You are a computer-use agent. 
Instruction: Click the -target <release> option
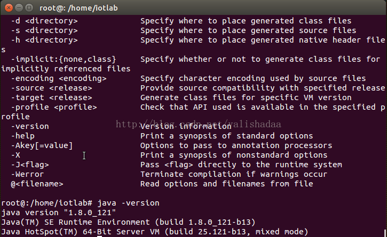pos(52,97)
